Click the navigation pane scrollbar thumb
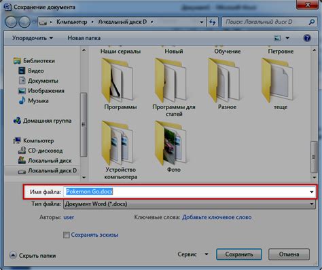This screenshot has width=322, height=270. 84,125
